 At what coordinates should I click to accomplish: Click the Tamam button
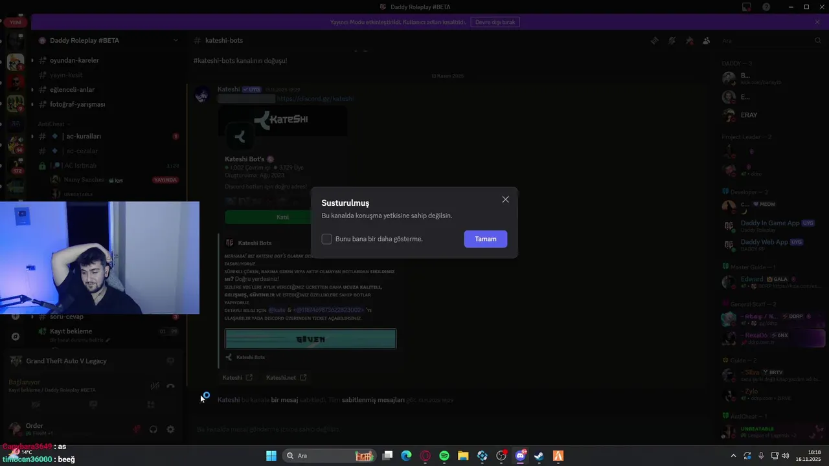click(486, 239)
